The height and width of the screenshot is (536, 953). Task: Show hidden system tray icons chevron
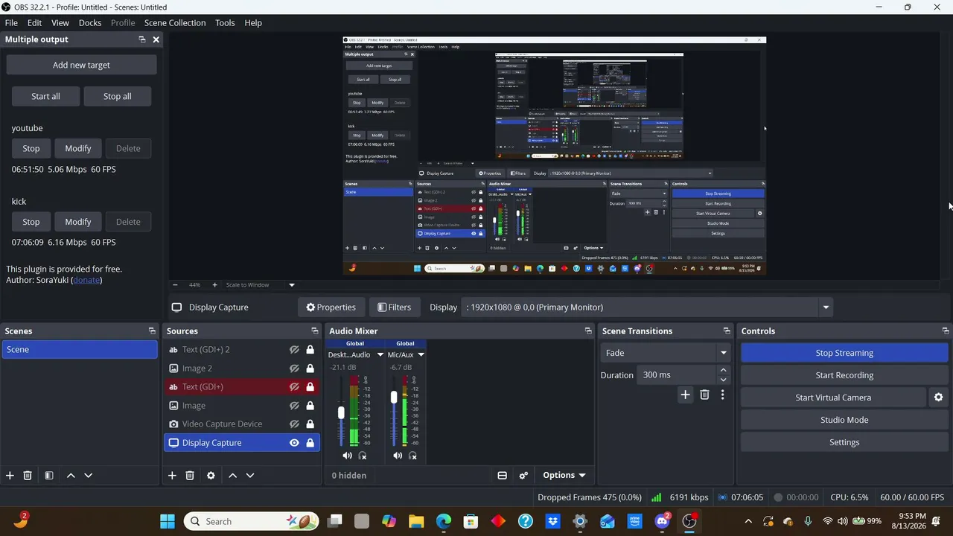coord(748,521)
